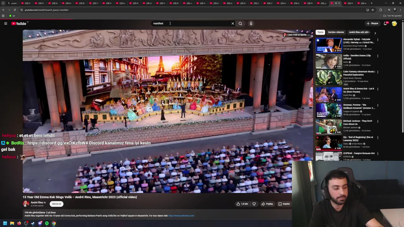Go back with the browser back arrow
The height and width of the screenshot is (227, 404).
click(x=3, y=10)
